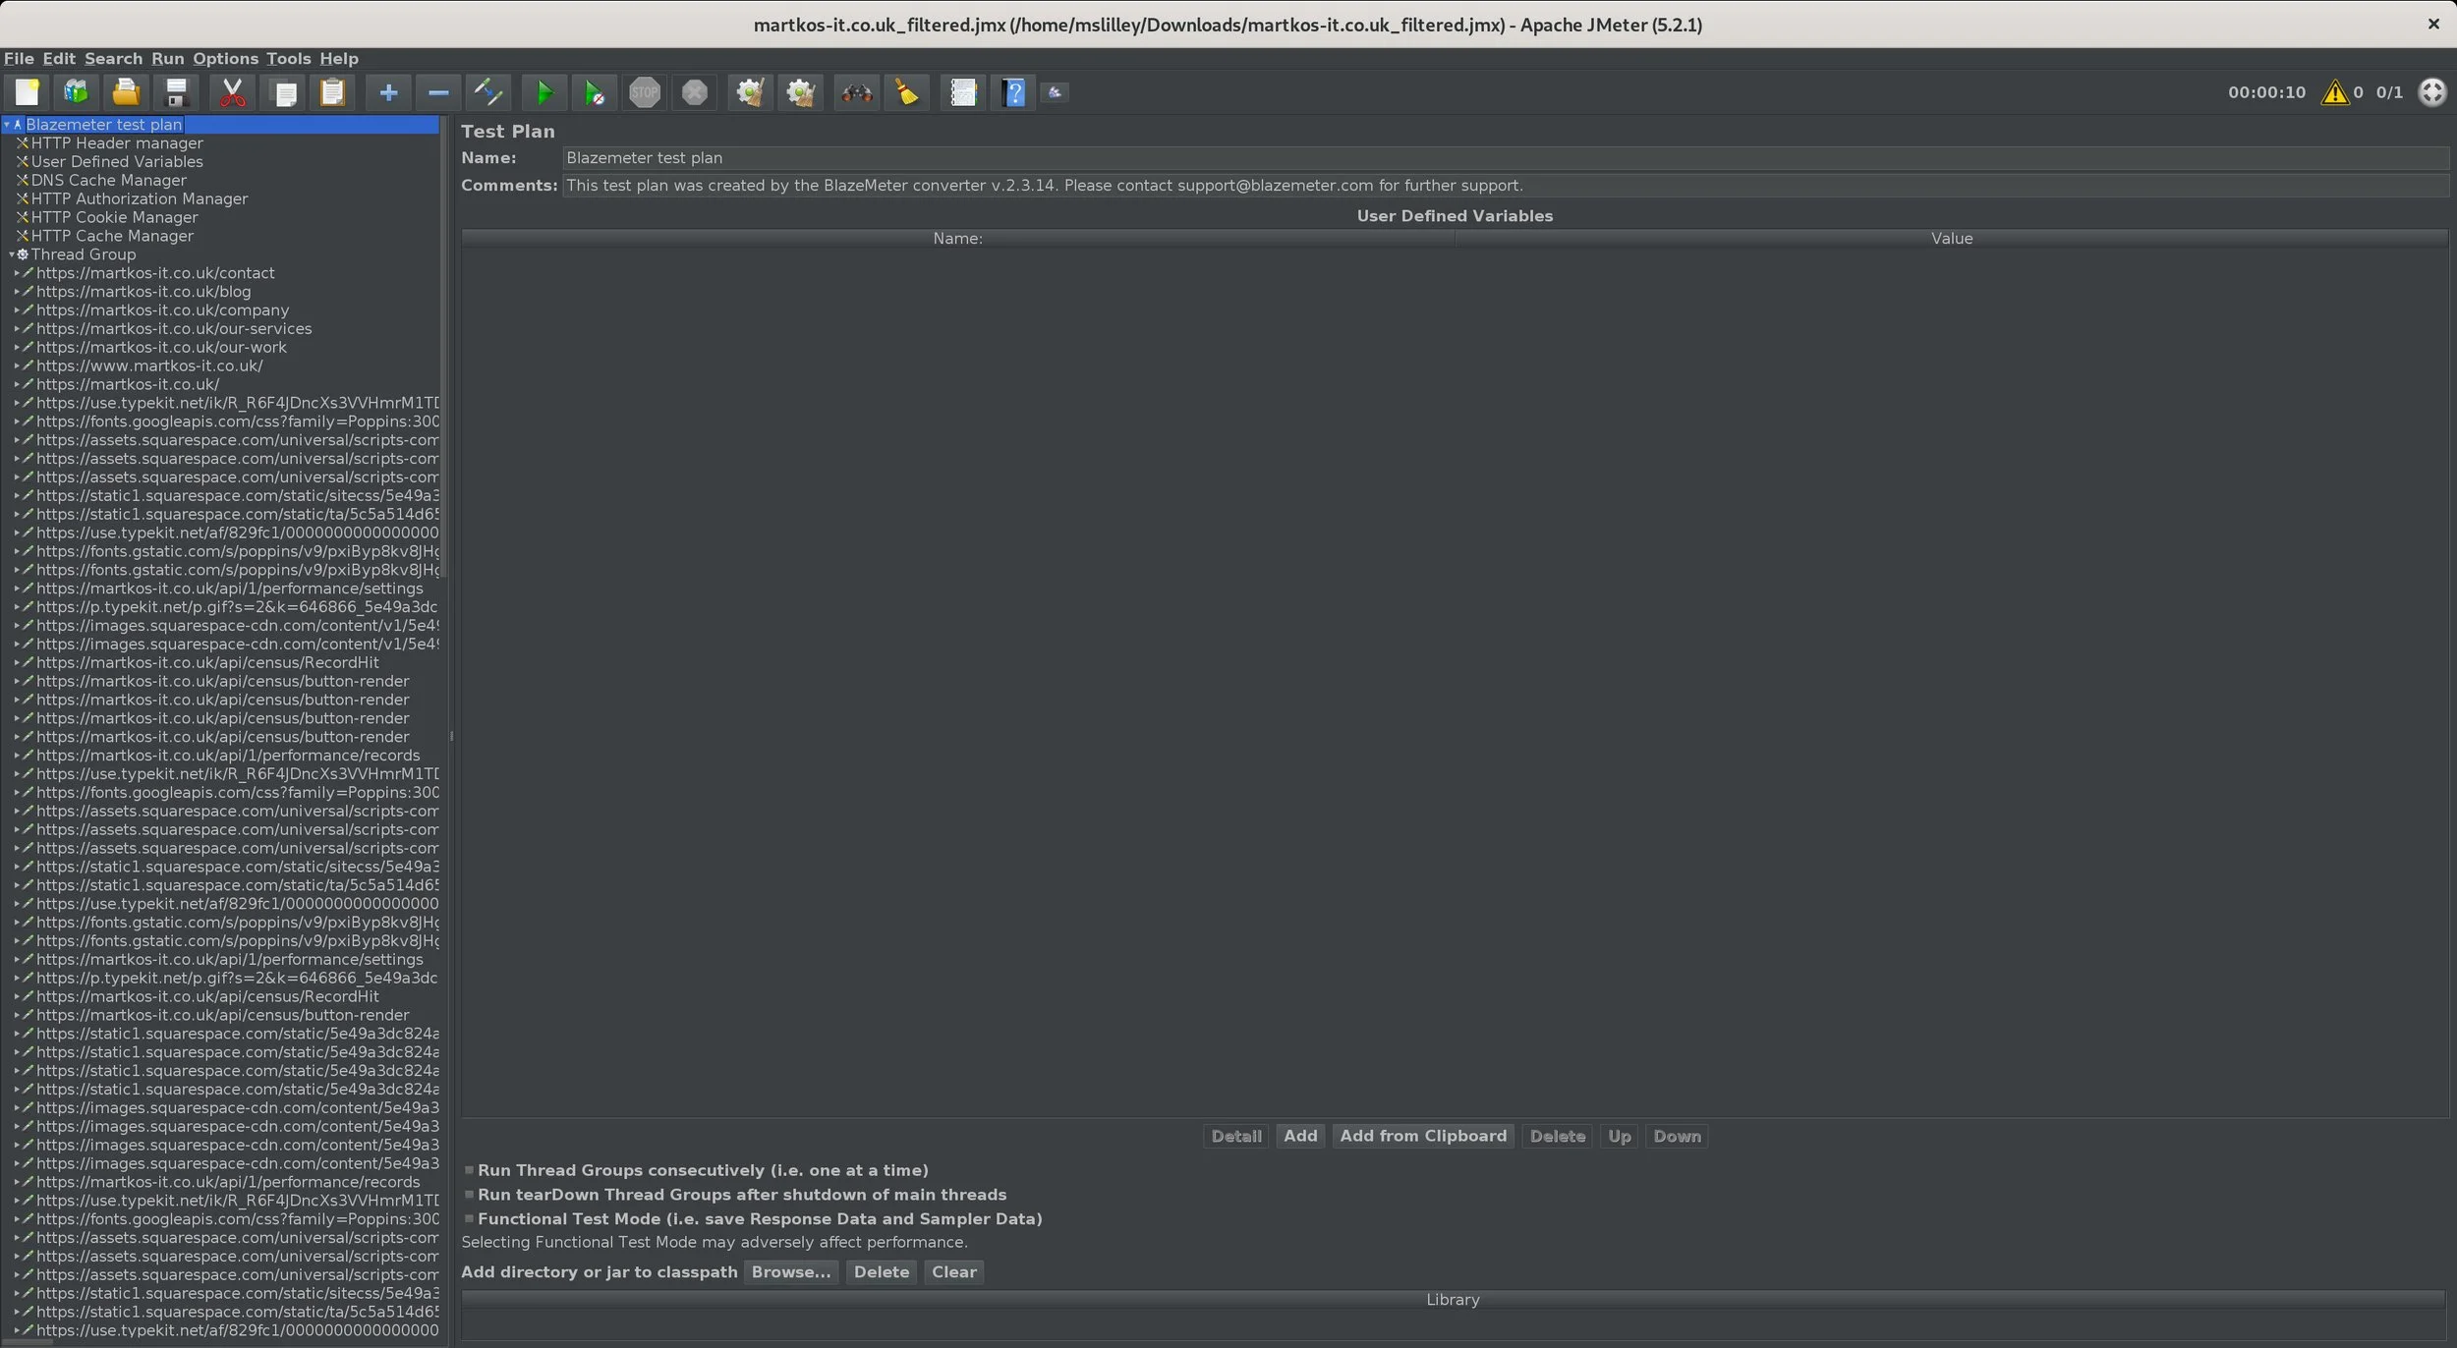2457x1348 pixels.
Task: Click Browse to add classpath directory
Action: point(789,1271)
